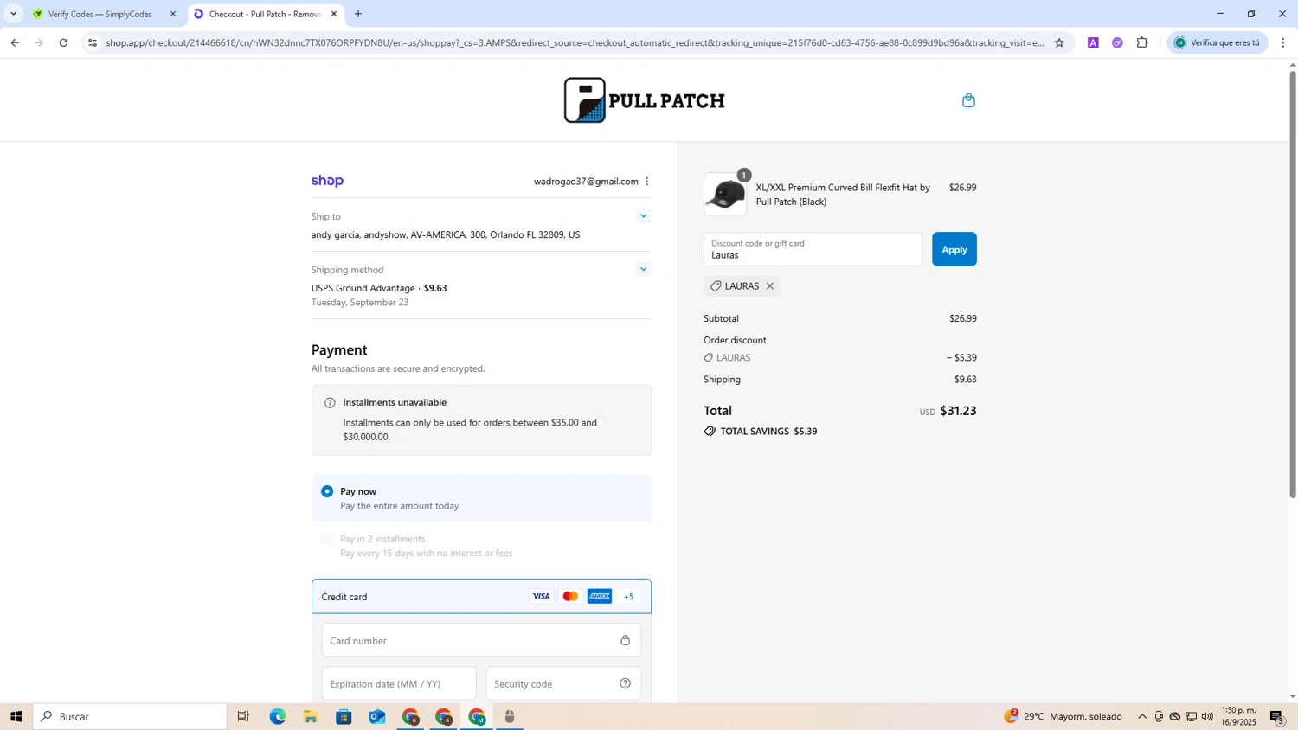Open the shopping bag cart icon
Screen dimensions: 1298x730
(968, 100)
